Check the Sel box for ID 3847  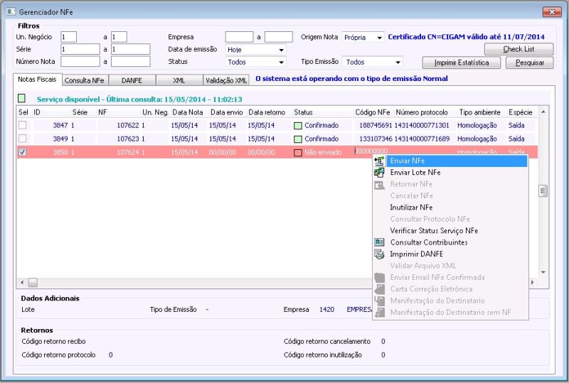(x=23, y=125)
